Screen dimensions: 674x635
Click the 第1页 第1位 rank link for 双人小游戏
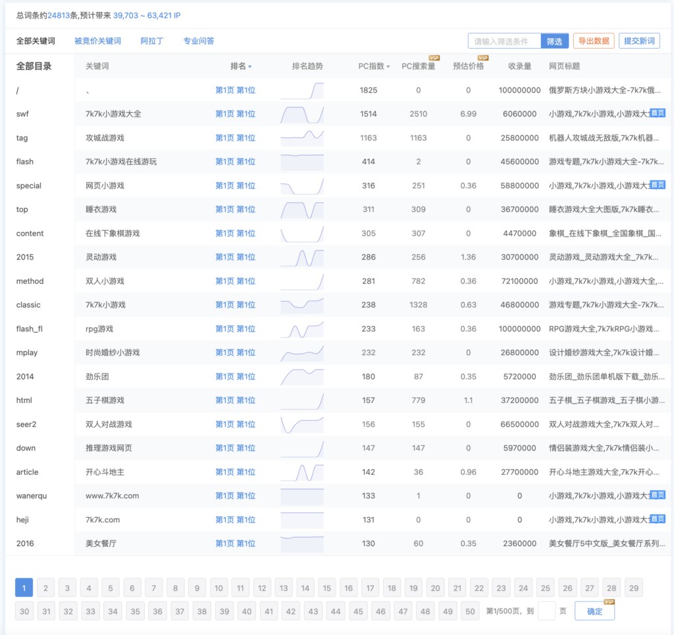(235, 281)
